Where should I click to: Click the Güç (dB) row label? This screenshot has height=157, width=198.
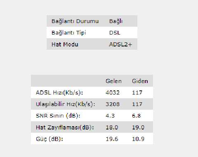49,139
